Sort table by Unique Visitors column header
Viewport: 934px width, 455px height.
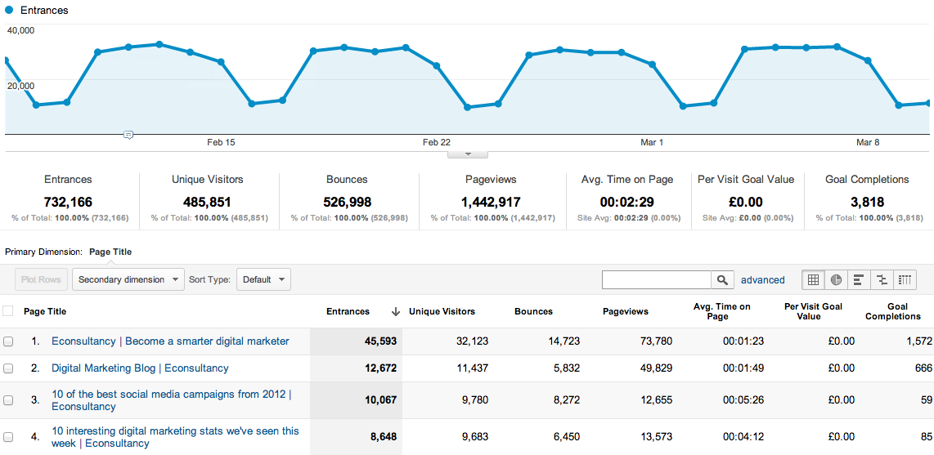pos(442,311)
